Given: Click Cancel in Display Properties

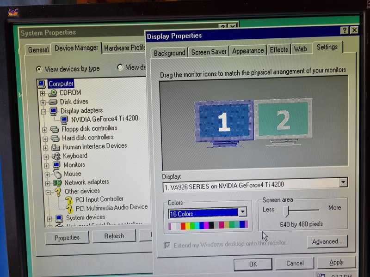Looking at the screenshot, I should 295,263.
